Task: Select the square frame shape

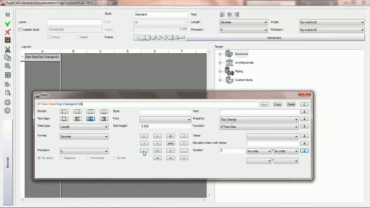Action: tap(171, 38)
